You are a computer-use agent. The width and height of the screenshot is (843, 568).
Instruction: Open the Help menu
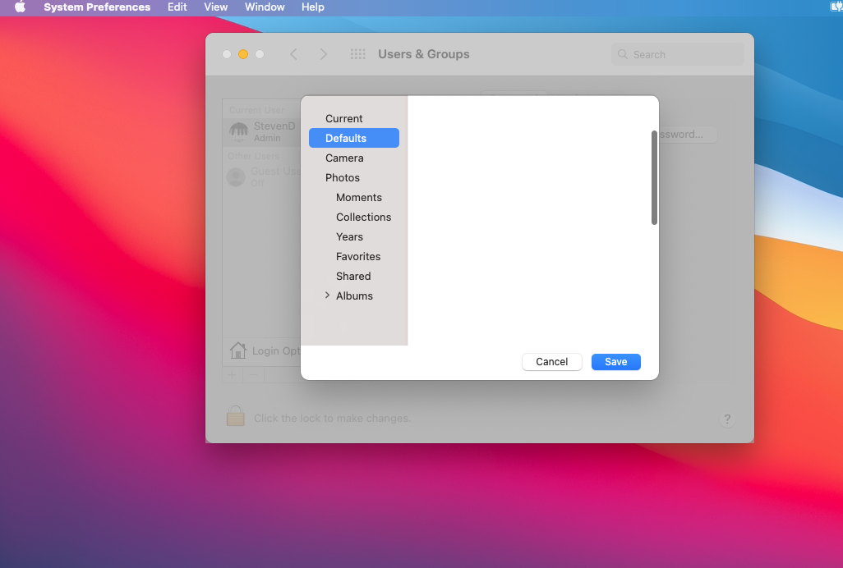(312, 7)
